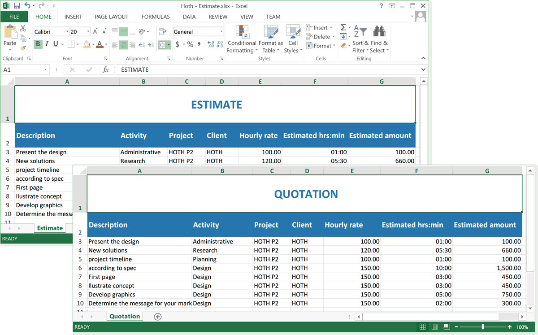The image size is (538, 335).
Task: Switch to the PAGE LAYOUT tab
Action: coord(112,17)
